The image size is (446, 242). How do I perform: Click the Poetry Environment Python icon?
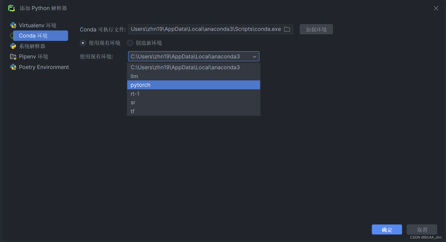tap(13, 67)
